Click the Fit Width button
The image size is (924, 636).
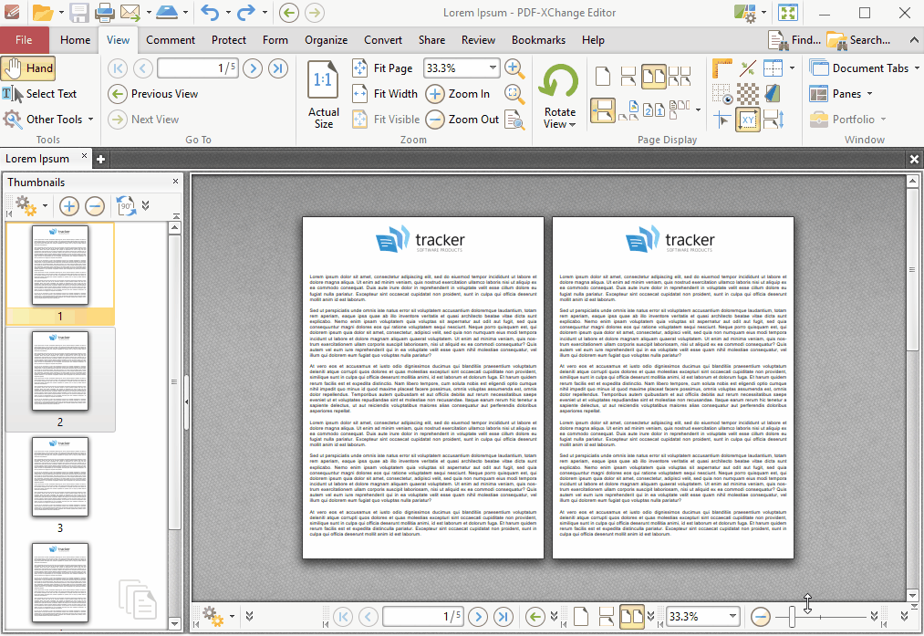(384, 94)
